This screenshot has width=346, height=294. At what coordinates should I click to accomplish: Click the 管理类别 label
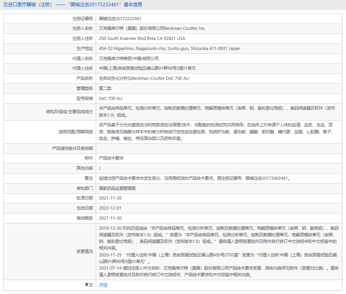(85, 88)
